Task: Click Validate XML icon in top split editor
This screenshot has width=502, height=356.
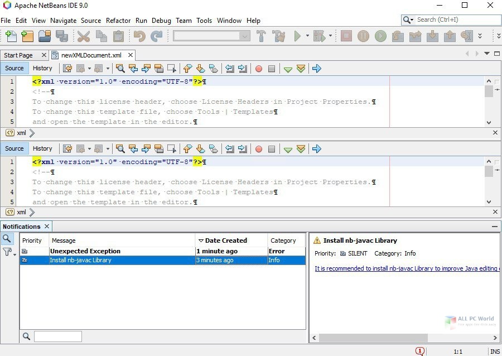Action: point(301,68)
